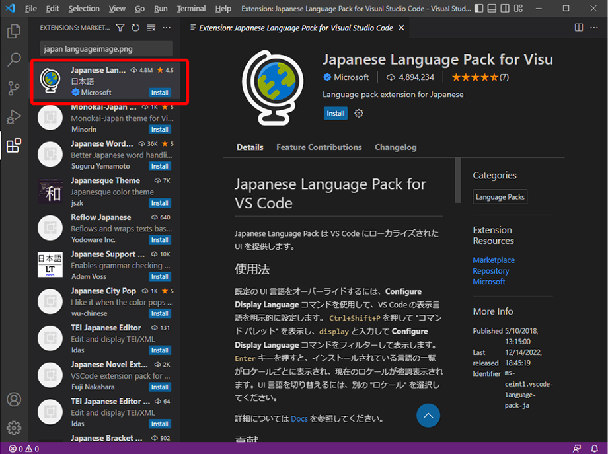Open the Terminal menu
This screenshot has height=454, width=608.
(x=191, y=9)
